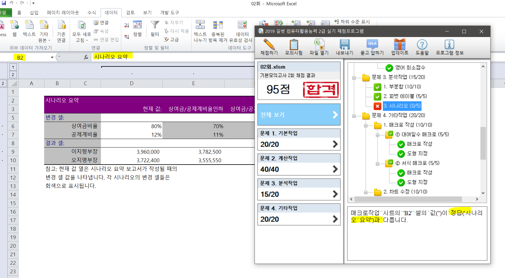Click the 파일 열기 icon
Screen dimensions: 505x278
(x=319, y=45)
